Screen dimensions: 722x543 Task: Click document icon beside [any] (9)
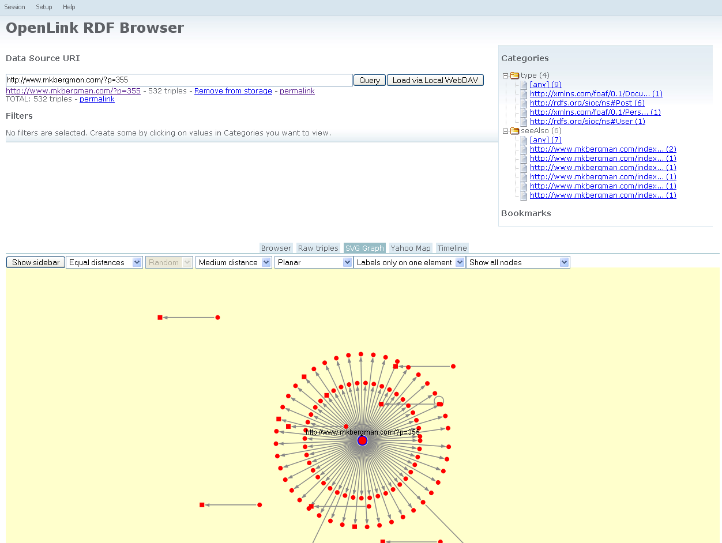(x=524, y=85)
